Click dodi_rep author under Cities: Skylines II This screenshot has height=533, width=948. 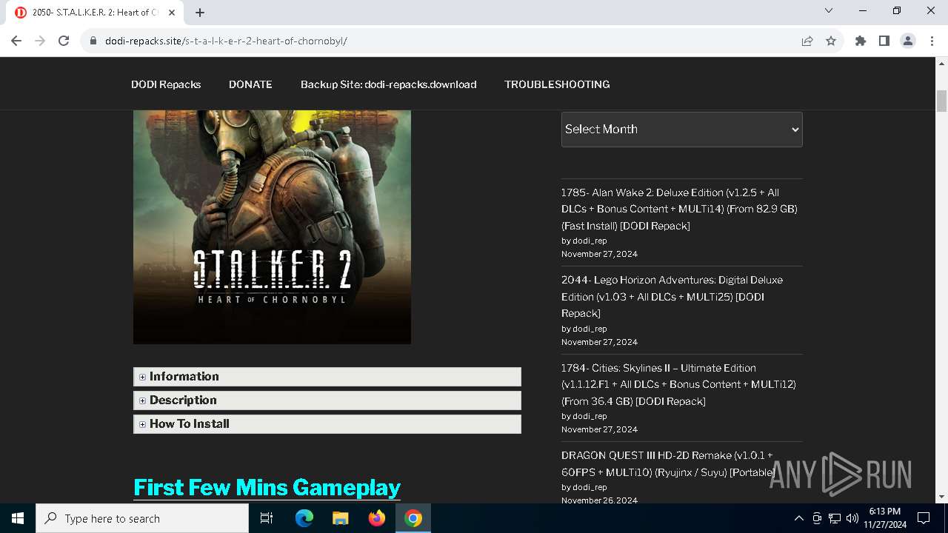pos(590,416)
